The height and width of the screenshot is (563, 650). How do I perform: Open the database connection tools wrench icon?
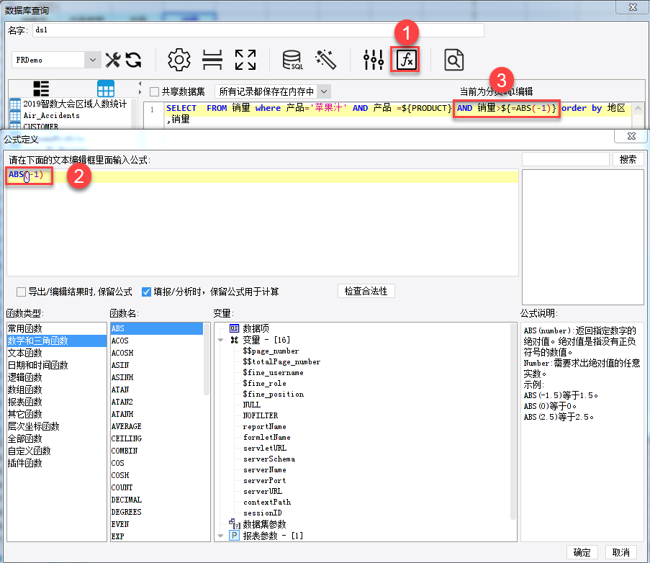pos(113,60)
